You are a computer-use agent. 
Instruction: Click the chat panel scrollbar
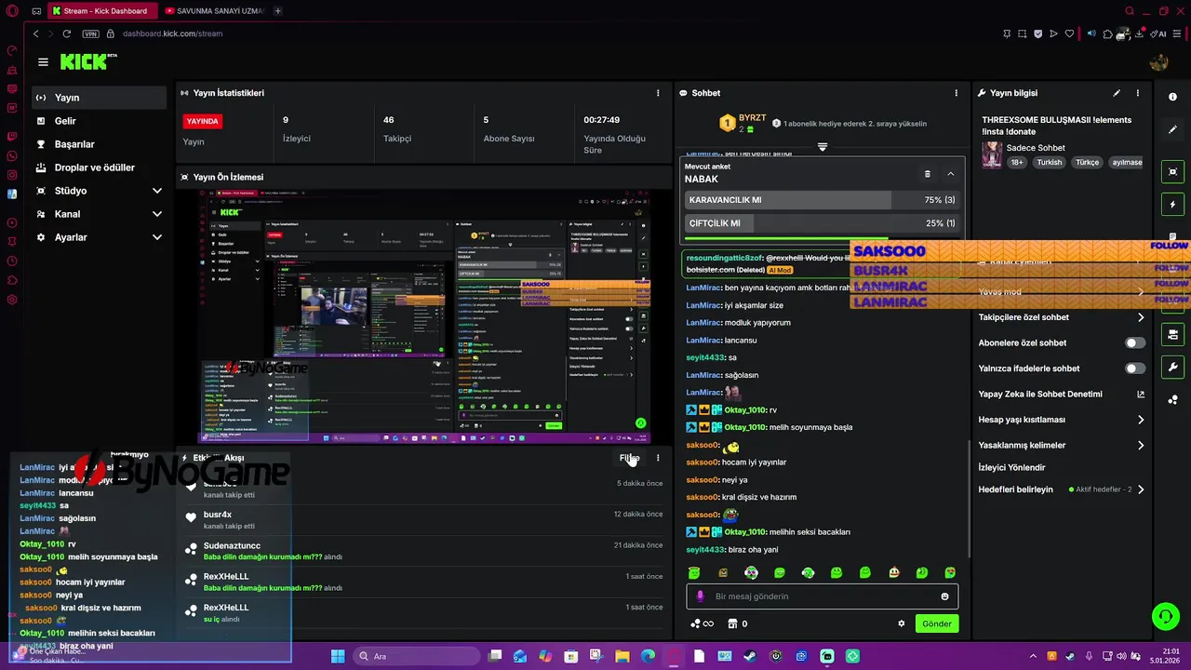[968, 498]
